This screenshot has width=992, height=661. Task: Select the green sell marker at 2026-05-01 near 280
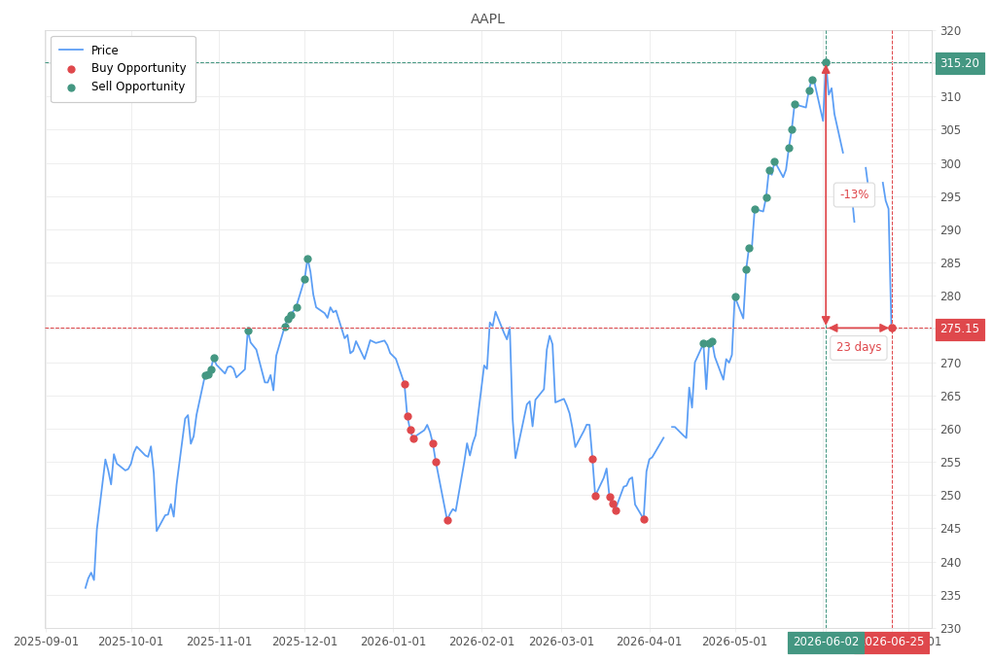point(735,297)
